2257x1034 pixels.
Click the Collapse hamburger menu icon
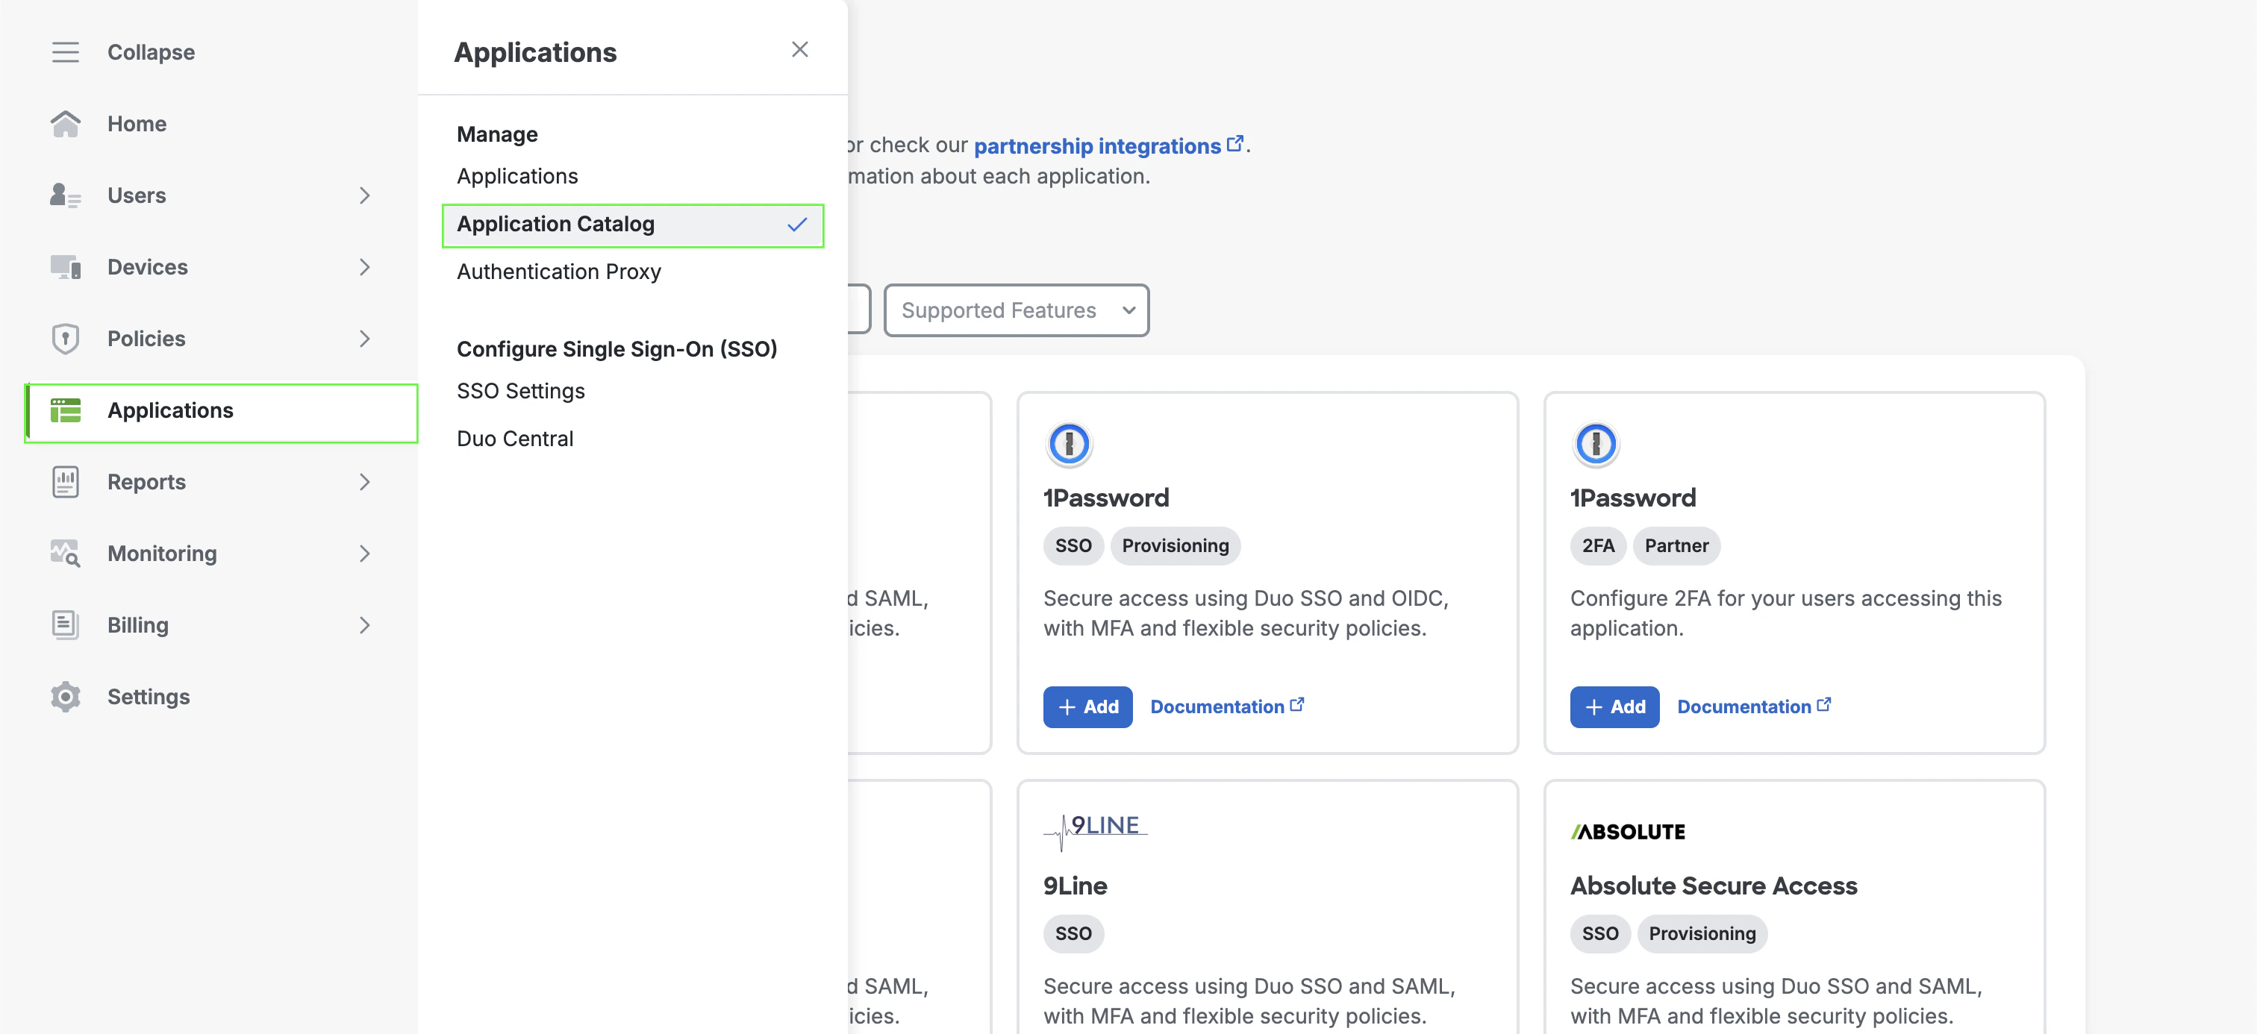point(65,52)
